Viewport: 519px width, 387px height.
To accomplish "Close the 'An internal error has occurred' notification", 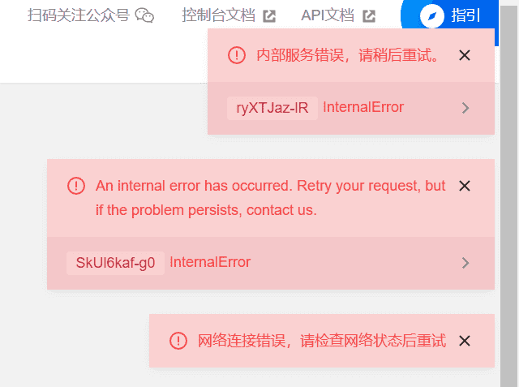I will [x=465, y=186].
